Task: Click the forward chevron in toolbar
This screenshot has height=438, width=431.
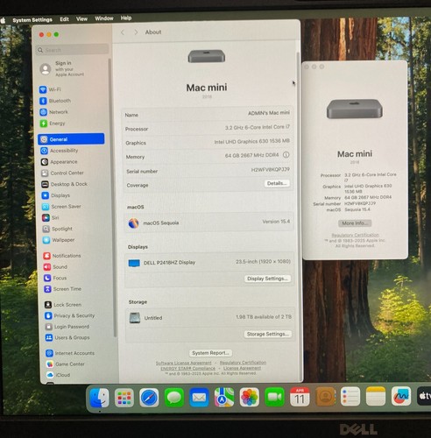Action: coord(136,32)
